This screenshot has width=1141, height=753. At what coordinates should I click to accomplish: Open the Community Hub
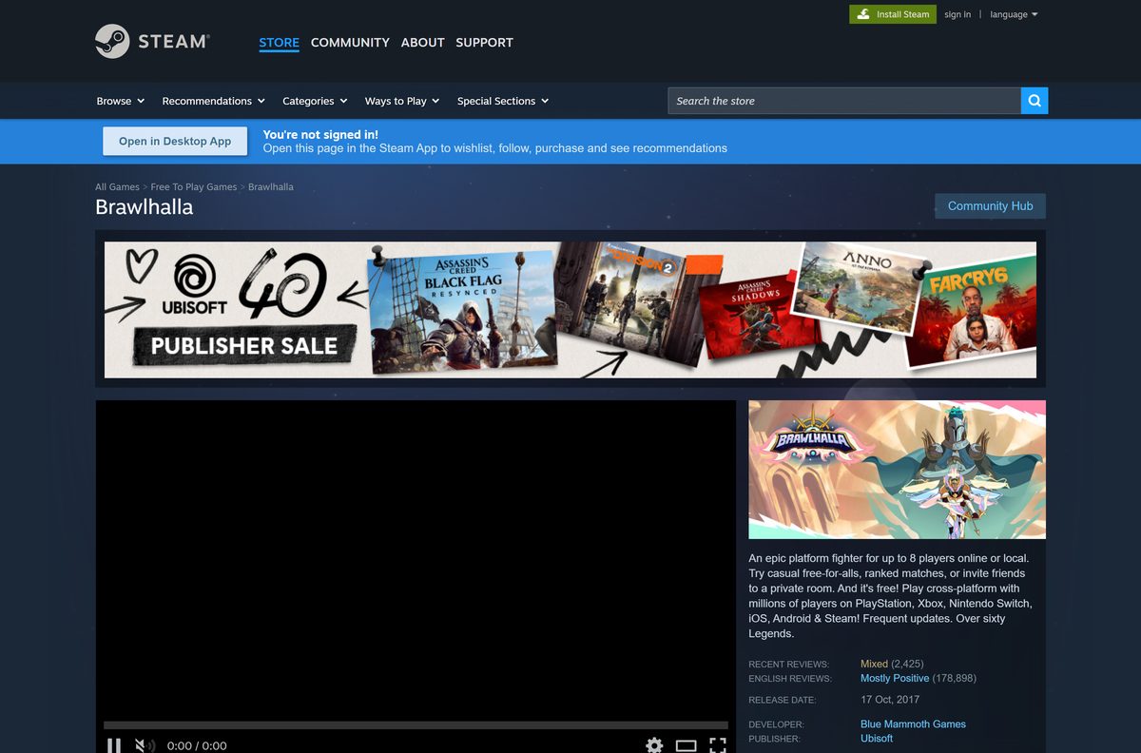coord(990,206)
